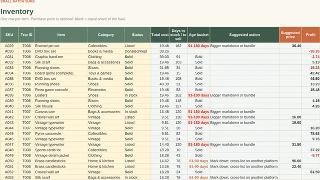Click the Trip ID column header

(x=26, y=34)
